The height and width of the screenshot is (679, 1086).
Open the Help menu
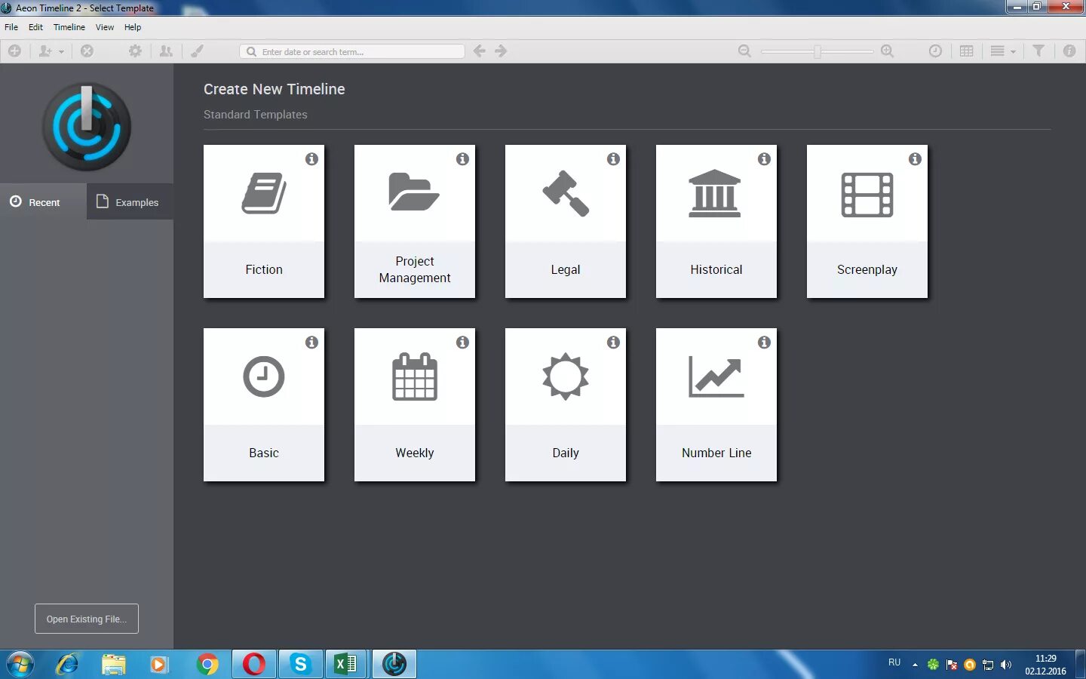133,27
